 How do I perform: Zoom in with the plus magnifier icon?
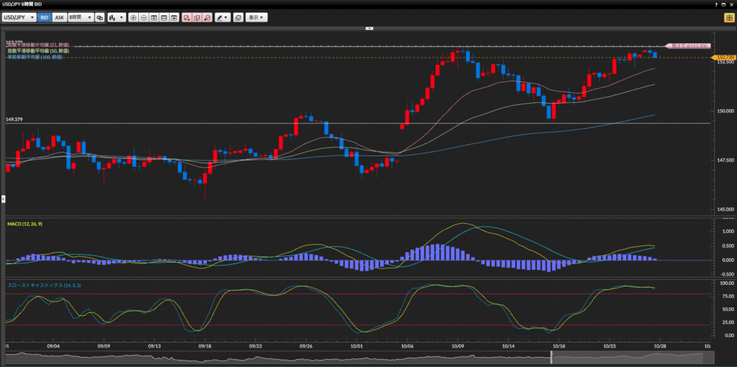pyautogui.click(x=134, y=17)
